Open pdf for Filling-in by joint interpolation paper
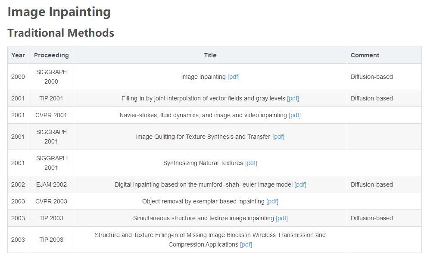Screen dimensions: 427x253 [x=293, y=98]
